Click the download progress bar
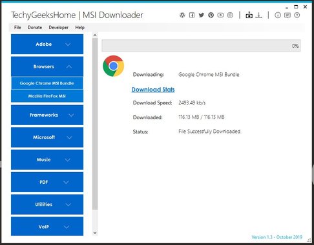 (201, 46)
